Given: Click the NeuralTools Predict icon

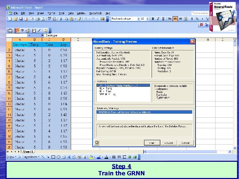Looking at the screenshot, I should (28, 30).
